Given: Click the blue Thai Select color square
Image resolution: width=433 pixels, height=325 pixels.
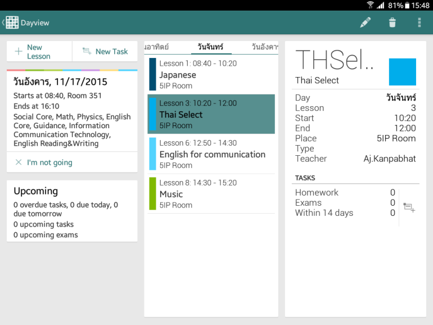Looking at the screenshot, I should pos(402,72).
